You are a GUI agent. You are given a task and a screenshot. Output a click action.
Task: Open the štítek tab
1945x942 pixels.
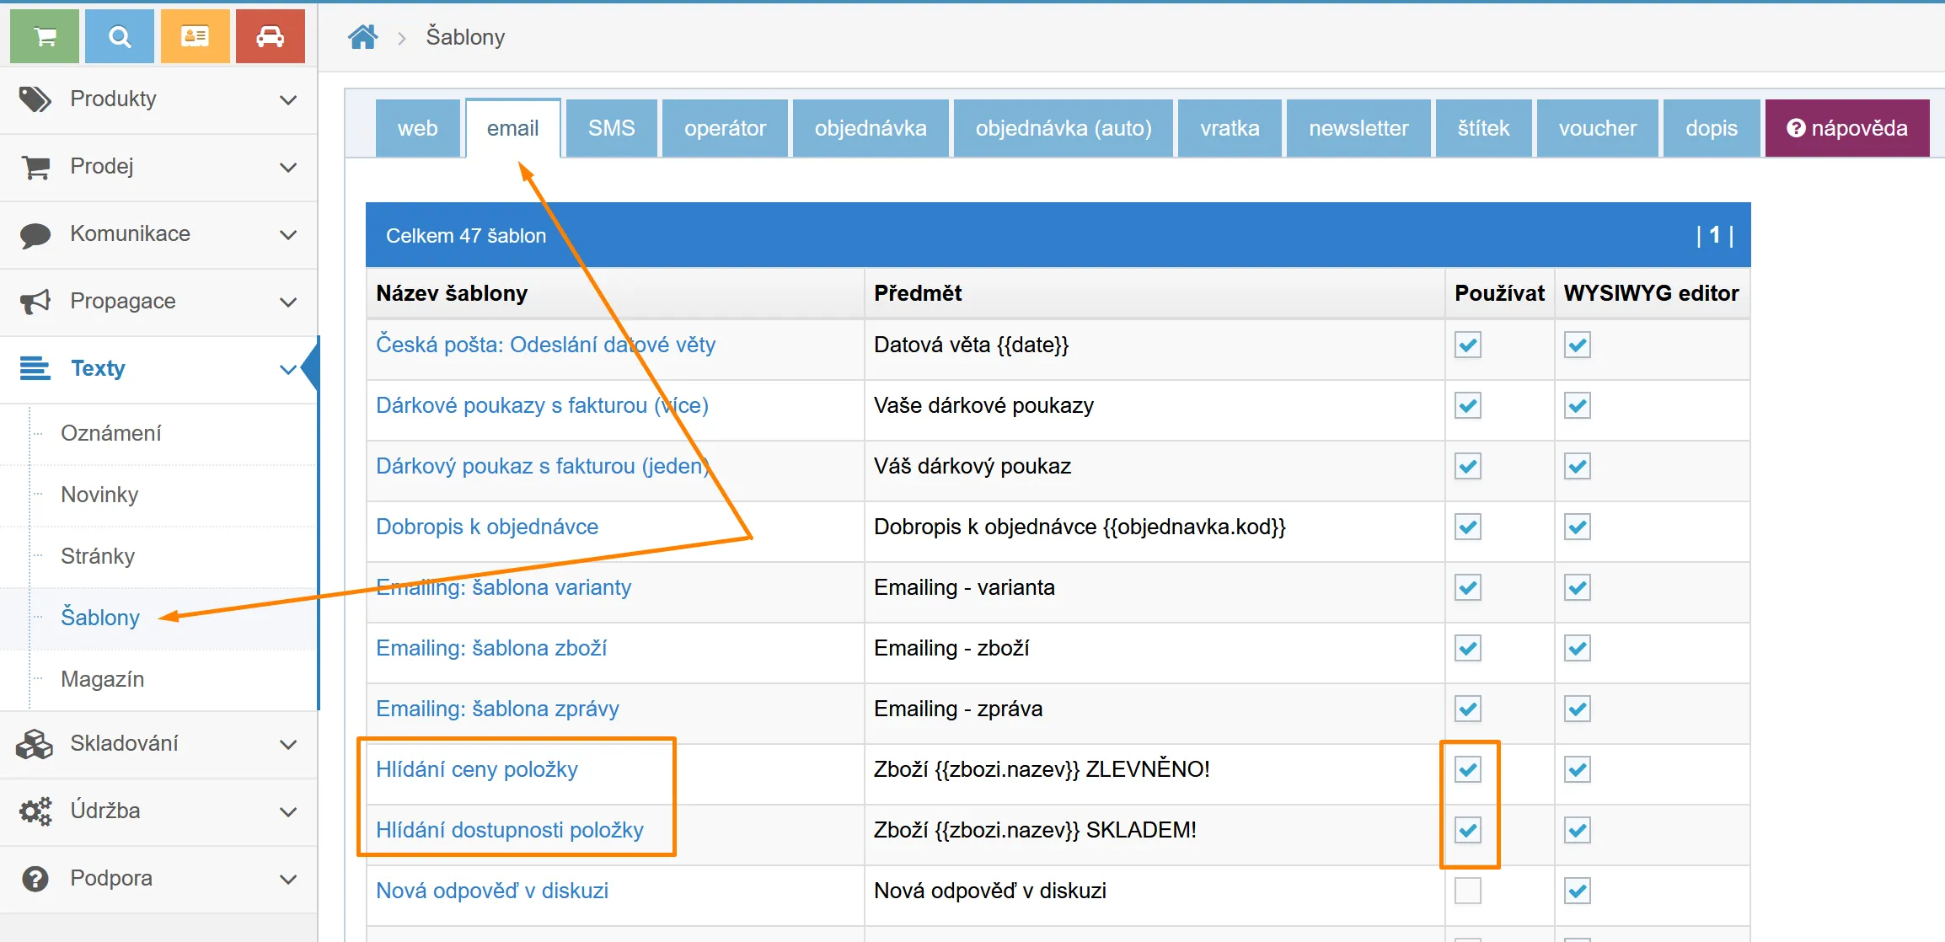point(1483,128)
